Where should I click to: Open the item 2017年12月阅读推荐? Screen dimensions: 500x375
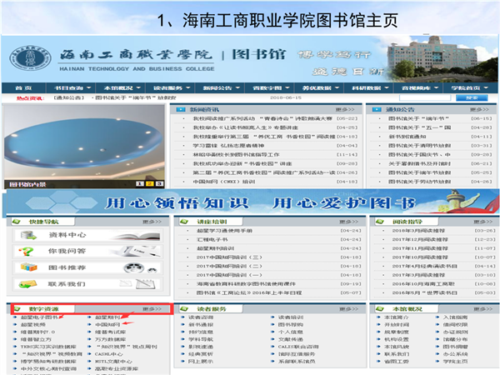tap(420, 239)
